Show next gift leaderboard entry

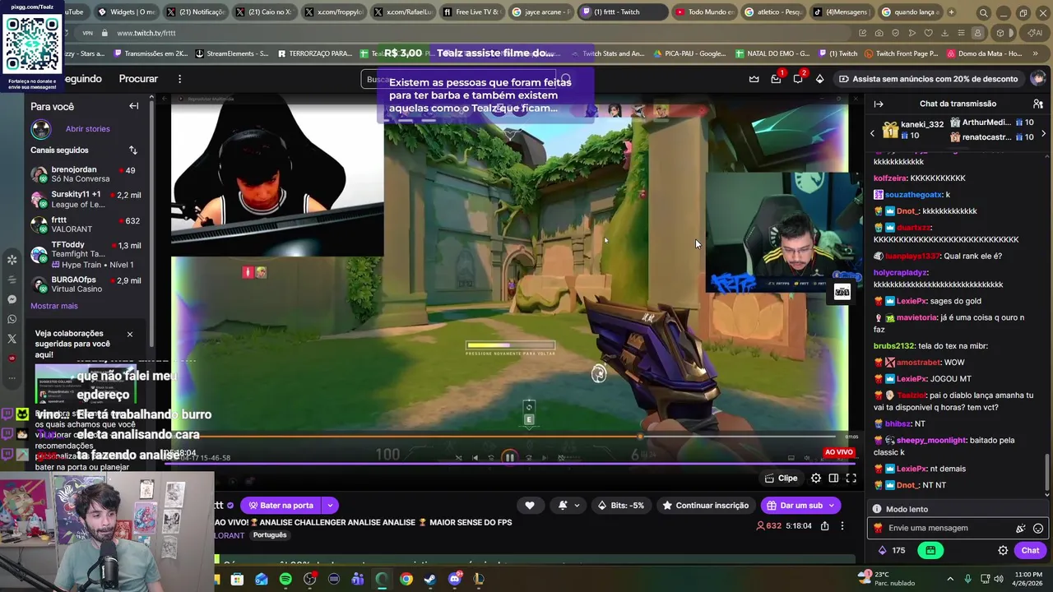tap(1043, 133)
